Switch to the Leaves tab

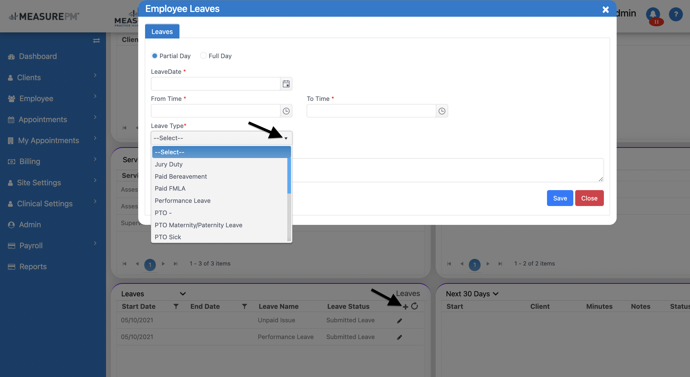tap(162, 32)
